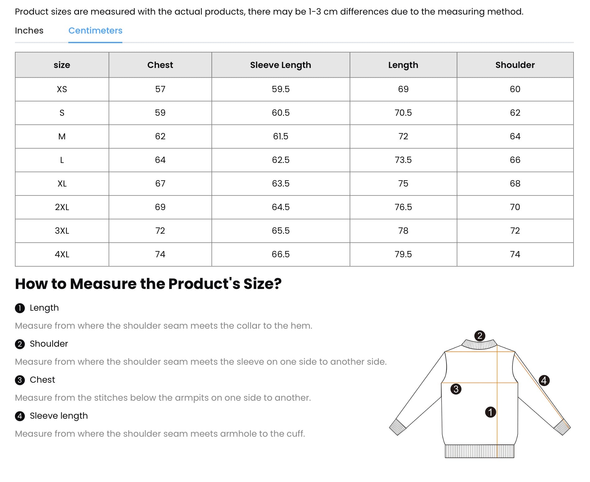Click the numbered circle 1 Length marker
590x482 pixels.
[x=20, y=308]
